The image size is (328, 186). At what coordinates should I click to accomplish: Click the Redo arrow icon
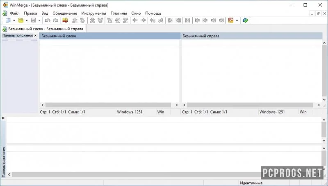pos(56,20)
